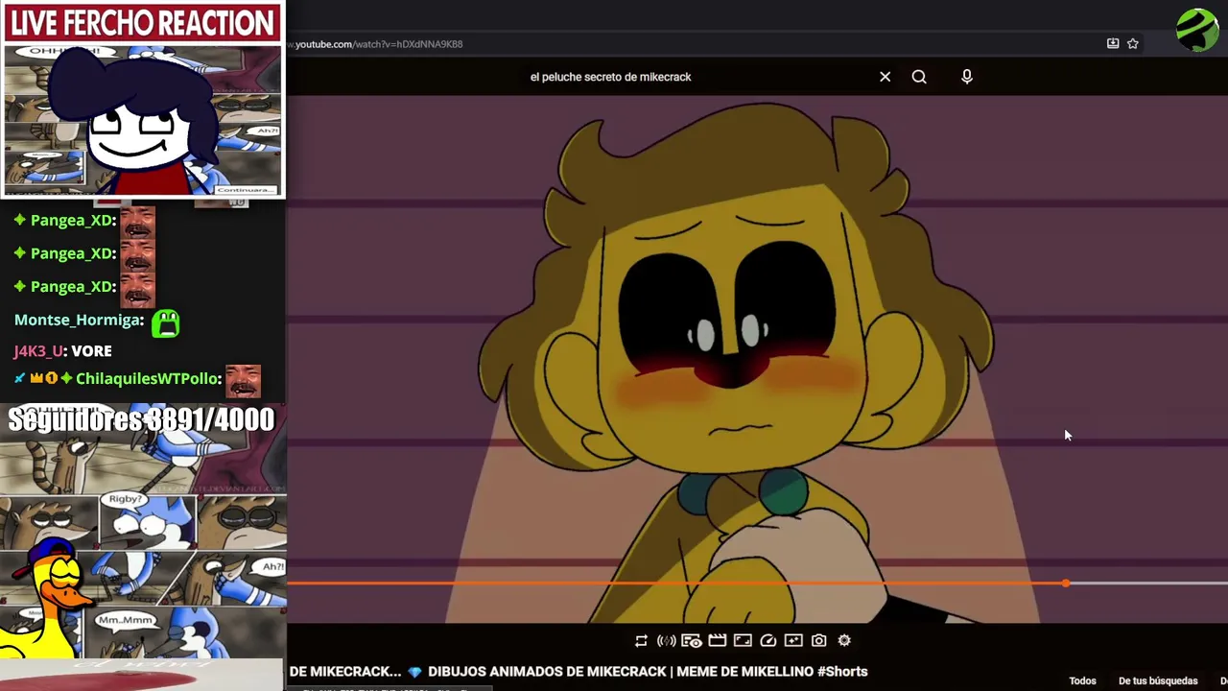Click the magnifying glass search button

click(919, 77)
